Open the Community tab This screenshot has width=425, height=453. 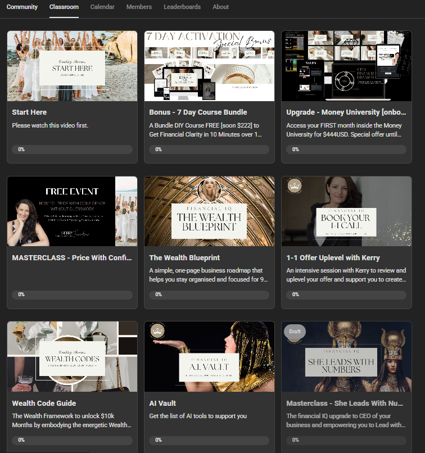(22, 7)
